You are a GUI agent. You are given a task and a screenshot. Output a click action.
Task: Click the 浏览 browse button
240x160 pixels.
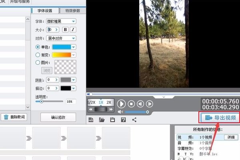pyautogui.click(x=47, y=70)
